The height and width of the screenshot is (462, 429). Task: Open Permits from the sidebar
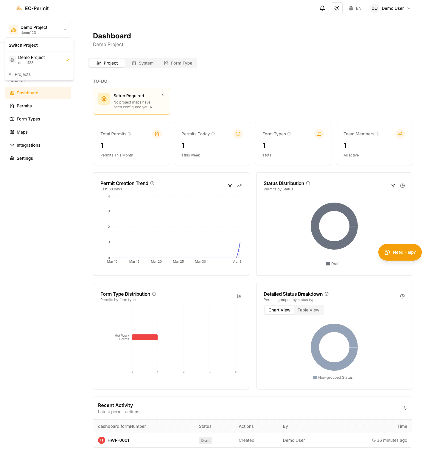pos(24,106)
